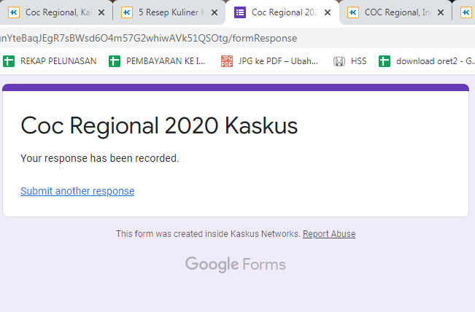
Task: Click the formResponse URL in address bar
Action: 148,39
